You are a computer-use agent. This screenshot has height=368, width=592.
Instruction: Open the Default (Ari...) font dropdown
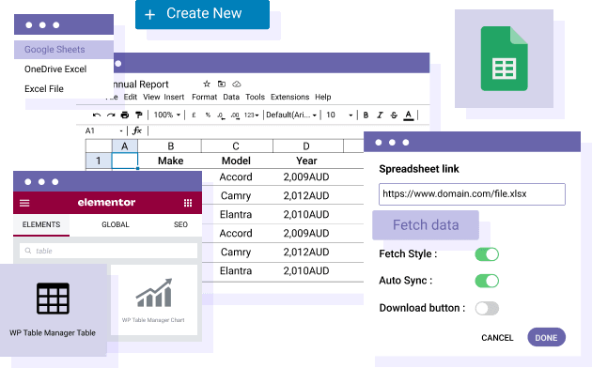pyautogui.click(x=291, y=115)
